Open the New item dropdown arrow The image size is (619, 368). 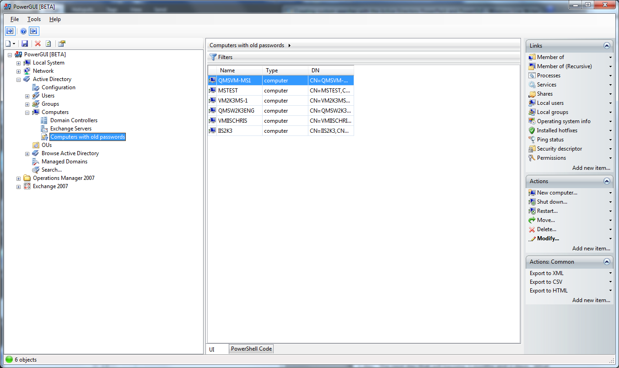pos(14,44)
